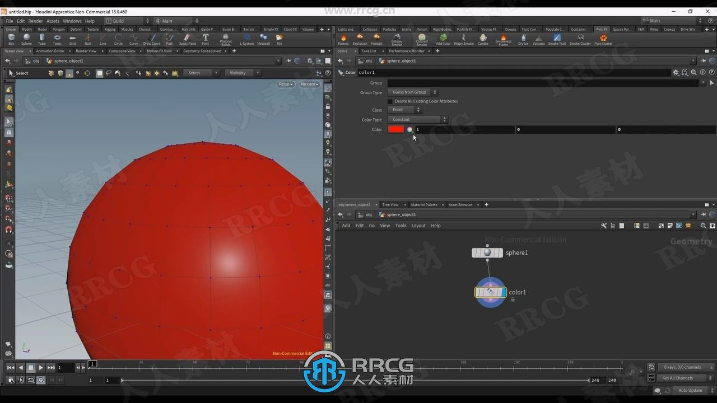
Task: Click the Smoke Trail tool
Action: coord(557,39)
